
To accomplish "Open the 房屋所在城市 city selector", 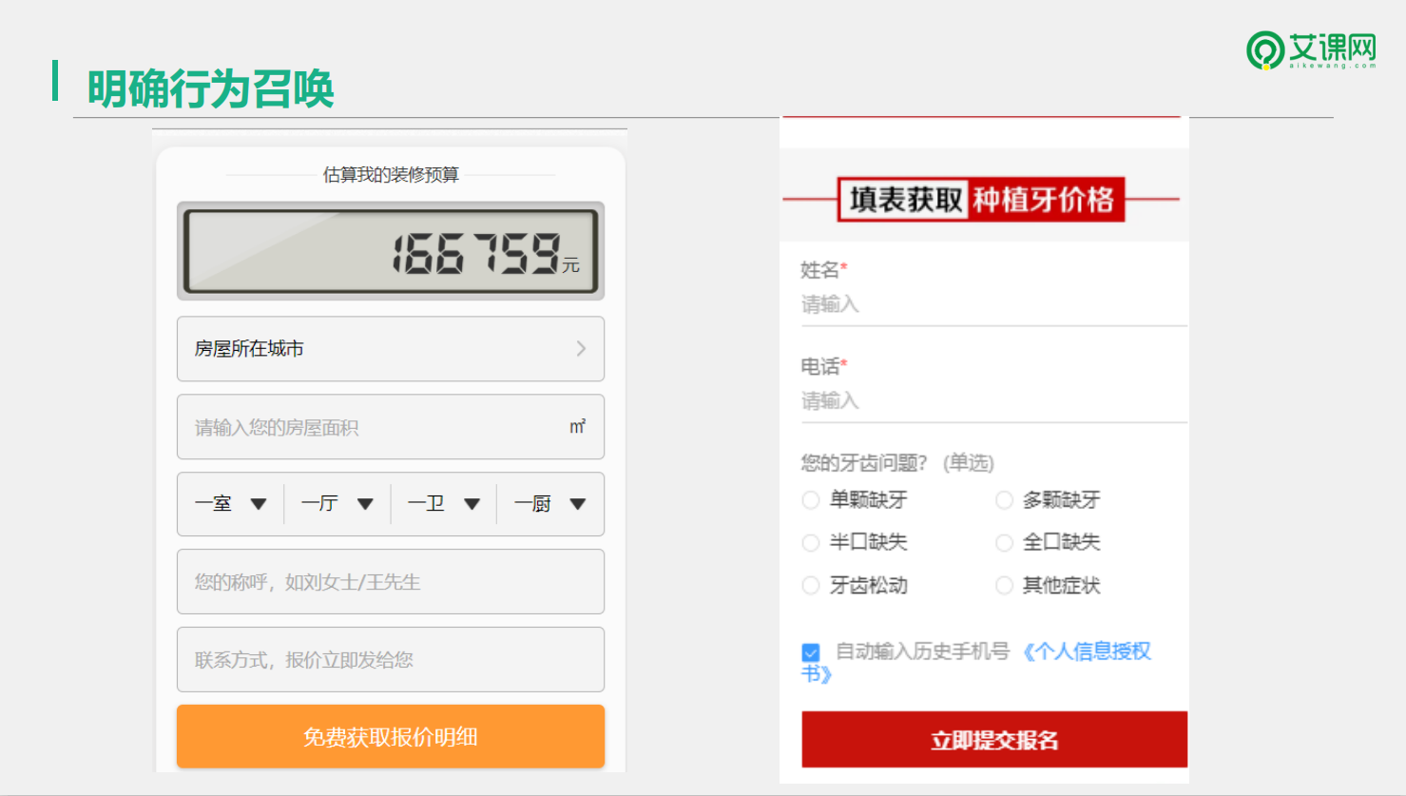I will (x=391, y=349).
